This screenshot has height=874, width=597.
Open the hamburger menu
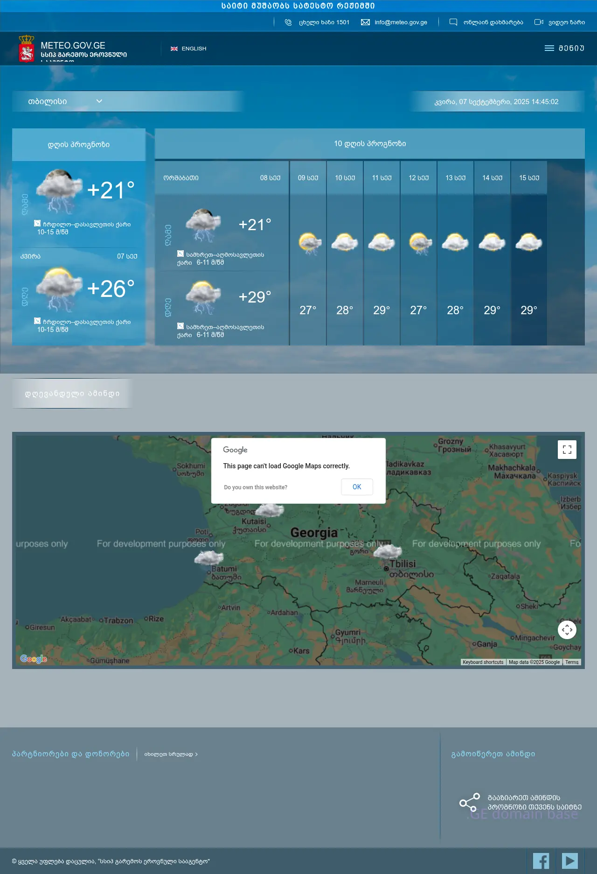[564, 48]
